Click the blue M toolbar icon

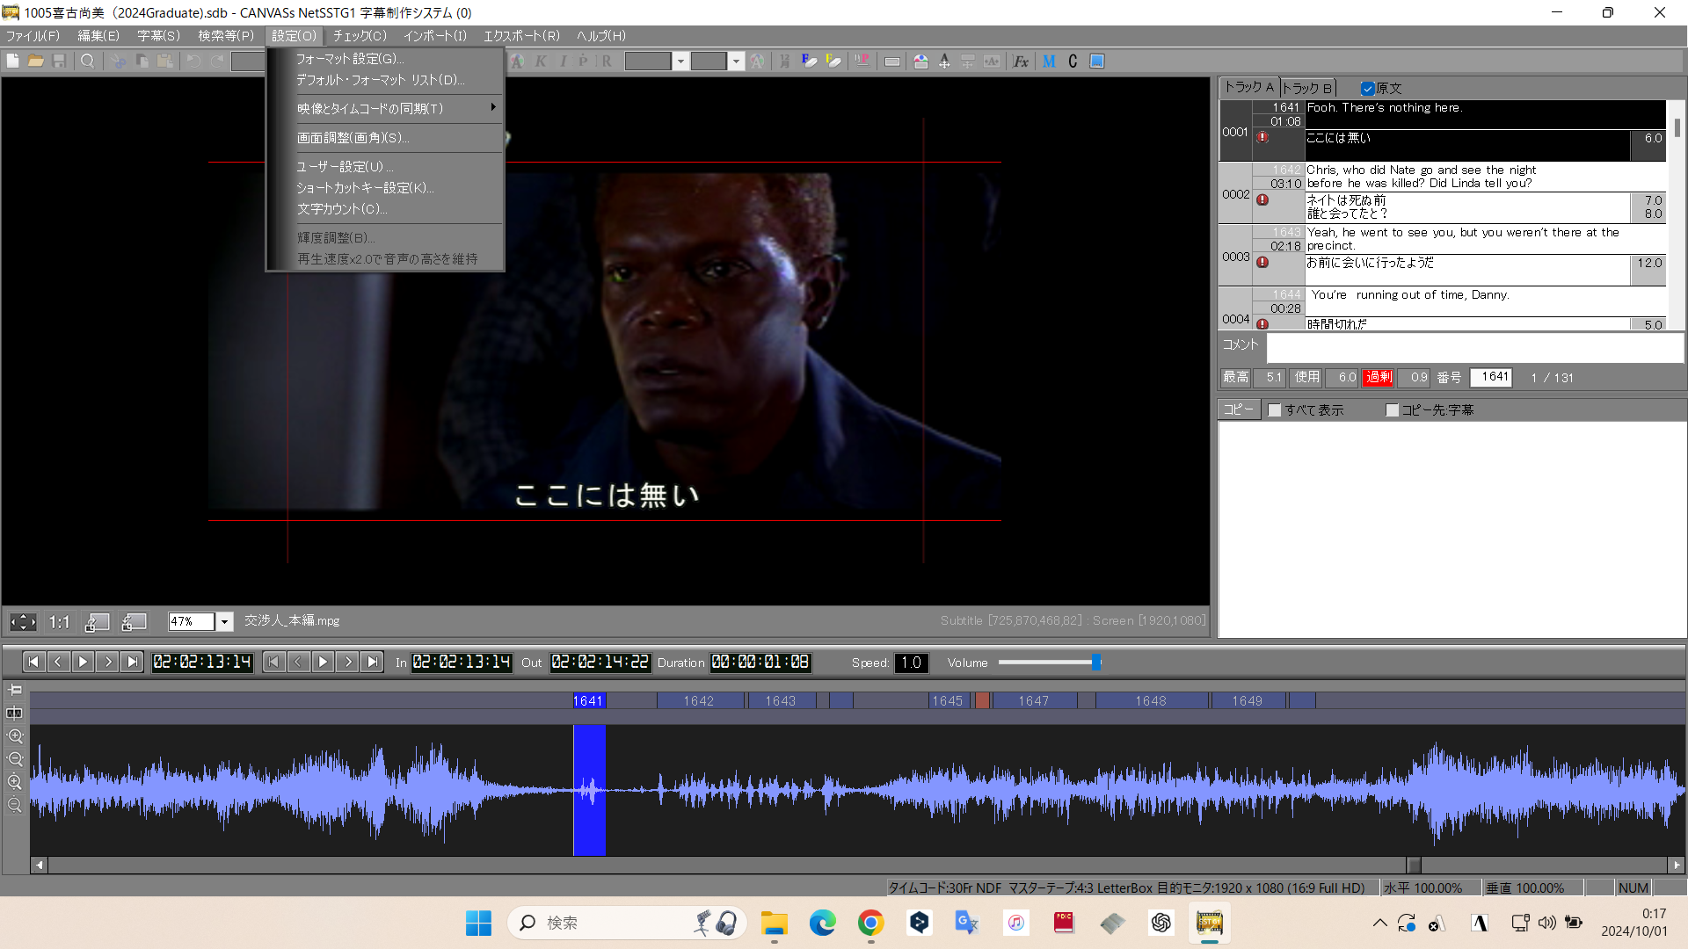1049,62
